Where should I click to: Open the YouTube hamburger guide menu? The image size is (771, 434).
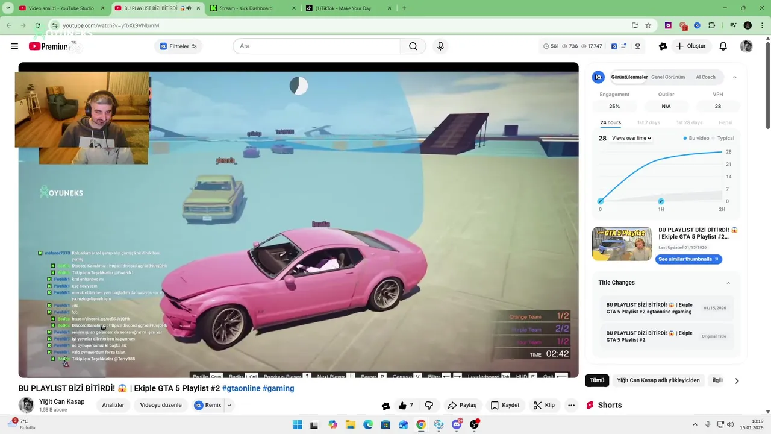coord(14,46)
